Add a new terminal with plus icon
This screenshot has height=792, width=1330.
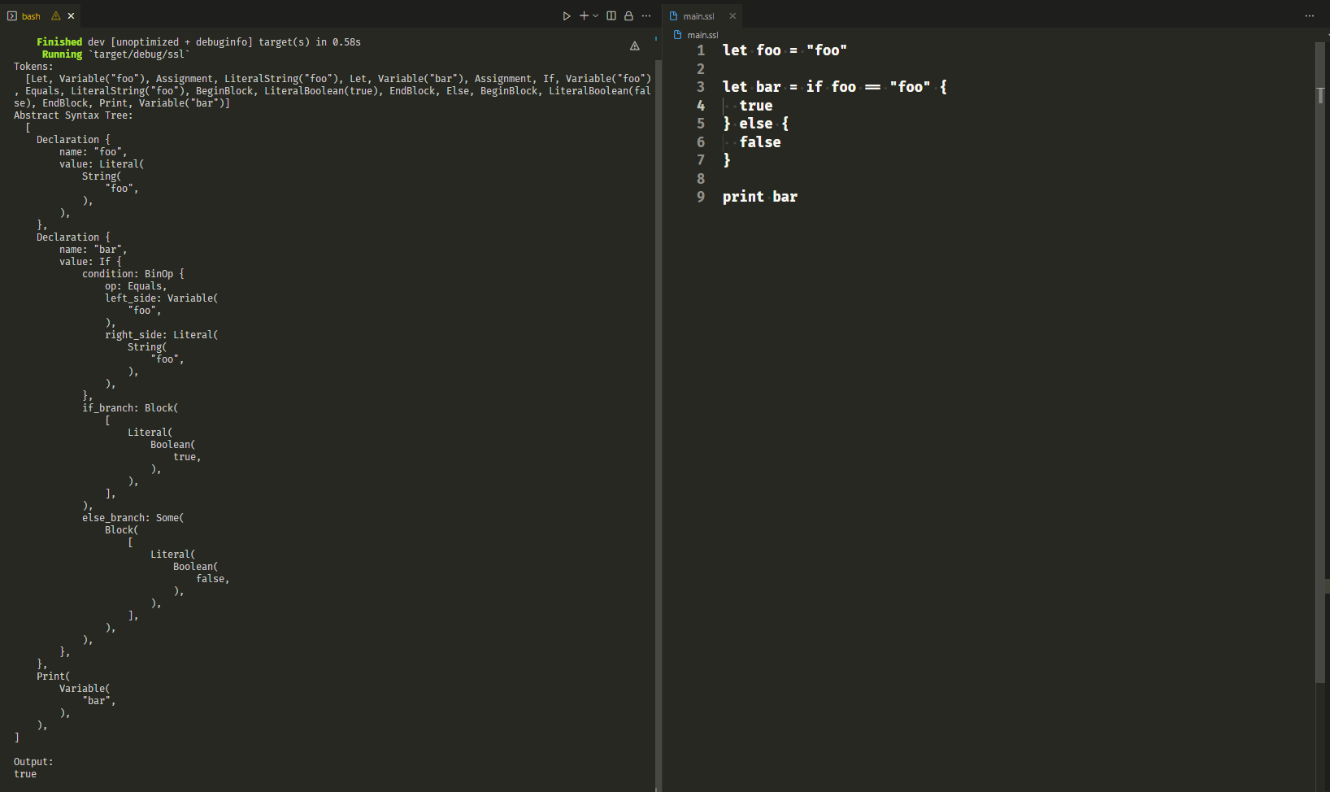(x=584, y=16)
